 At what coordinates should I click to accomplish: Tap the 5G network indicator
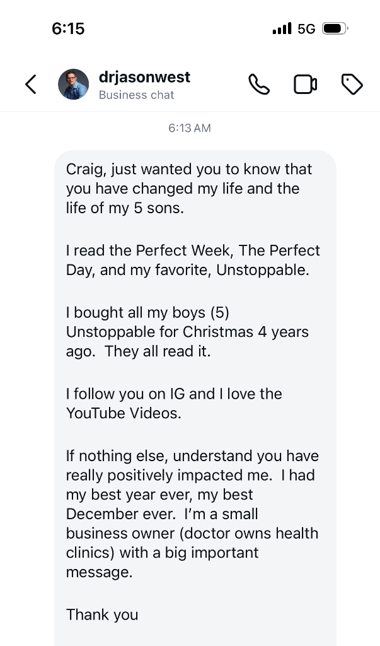(x=306, y=28)
